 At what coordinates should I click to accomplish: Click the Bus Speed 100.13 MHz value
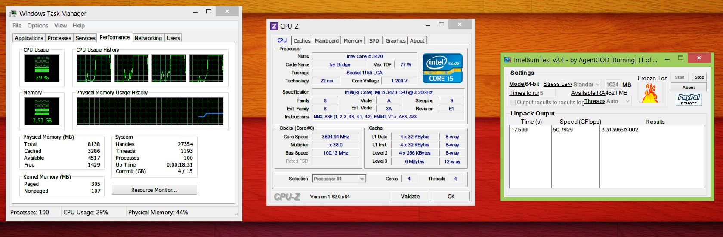click(336, 153)
